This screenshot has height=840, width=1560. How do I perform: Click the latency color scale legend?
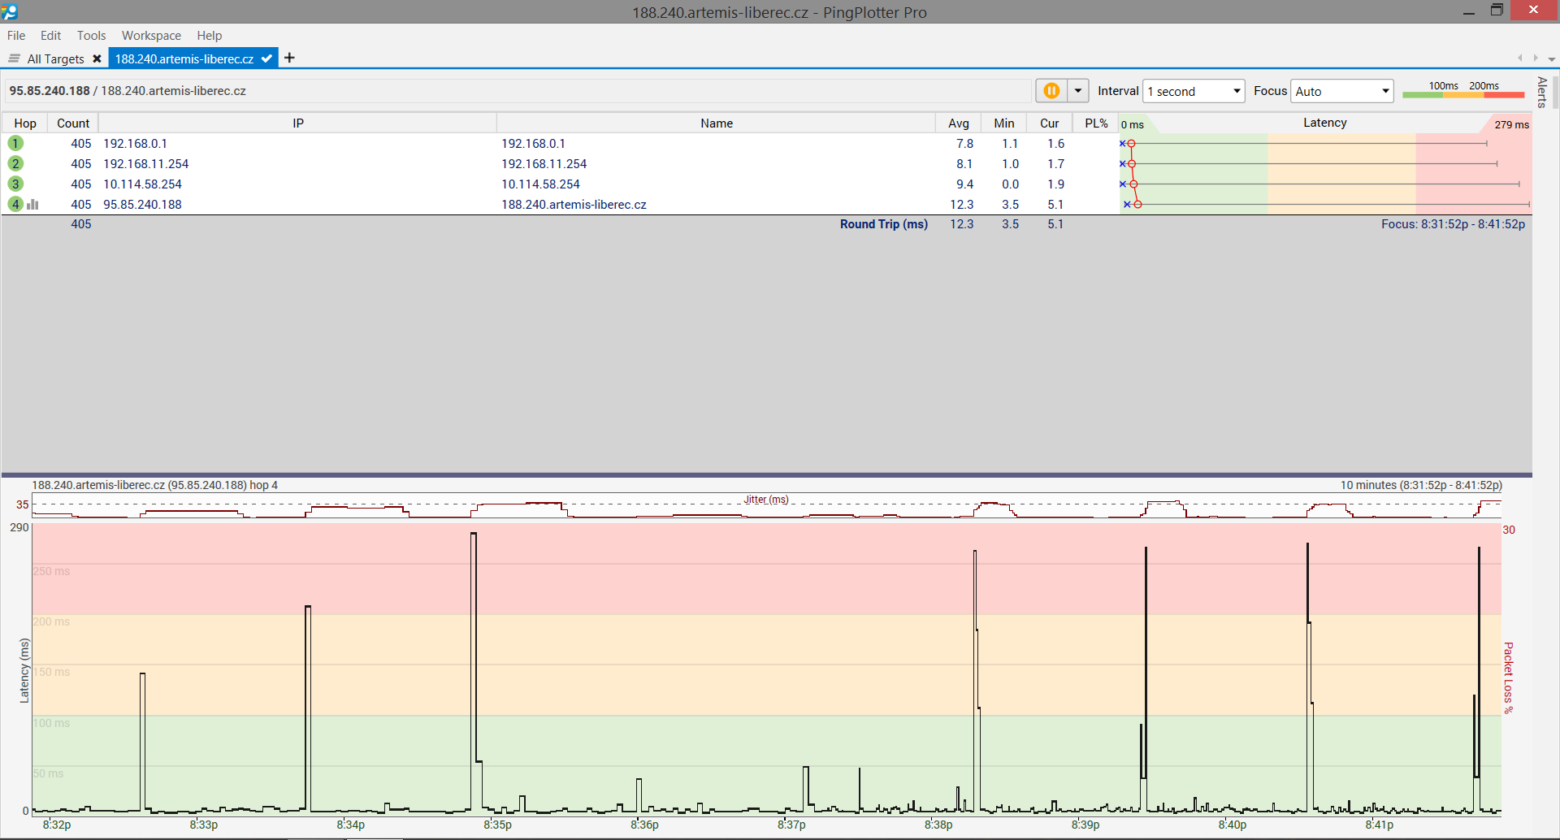1462,91
